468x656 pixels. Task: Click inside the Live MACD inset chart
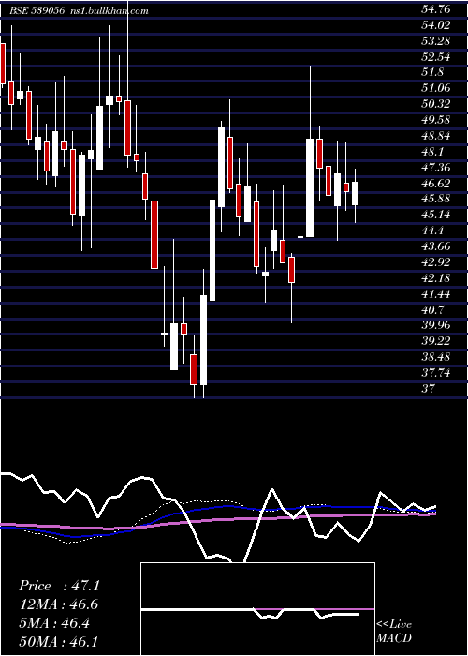click(x=257, y=609)
